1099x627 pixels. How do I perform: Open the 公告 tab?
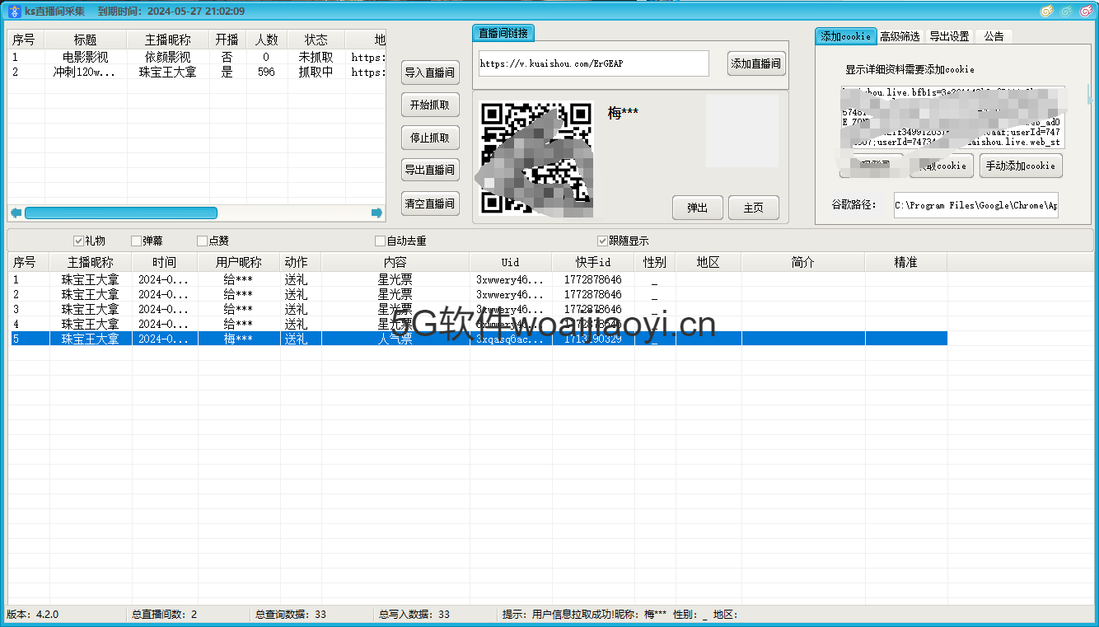(994, 37)
